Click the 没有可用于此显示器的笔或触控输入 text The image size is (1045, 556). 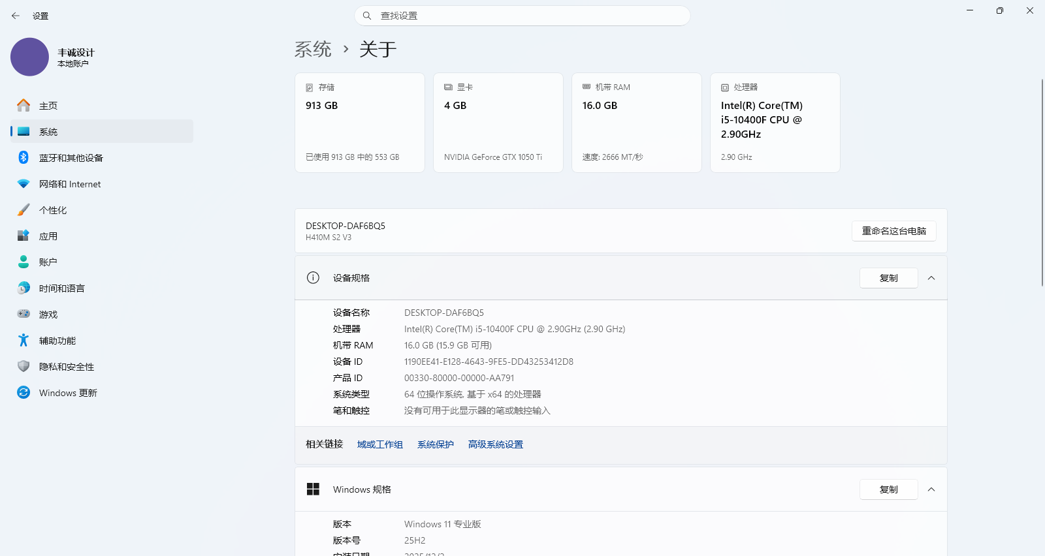click(x=477, y=410)
